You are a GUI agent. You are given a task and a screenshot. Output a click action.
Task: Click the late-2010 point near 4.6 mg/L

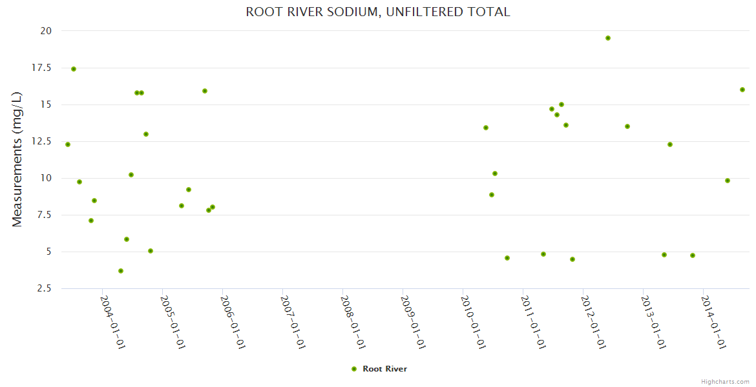(507, 258)
